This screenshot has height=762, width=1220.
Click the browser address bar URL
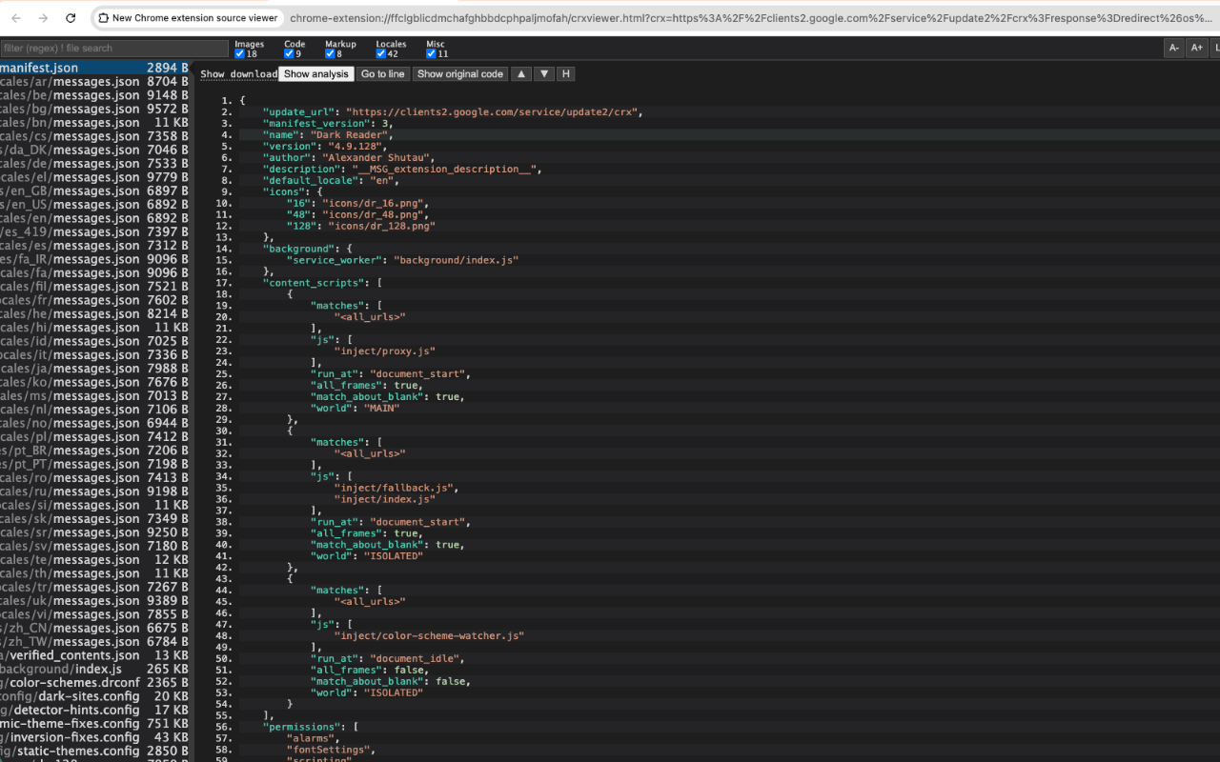pos(753,18)
